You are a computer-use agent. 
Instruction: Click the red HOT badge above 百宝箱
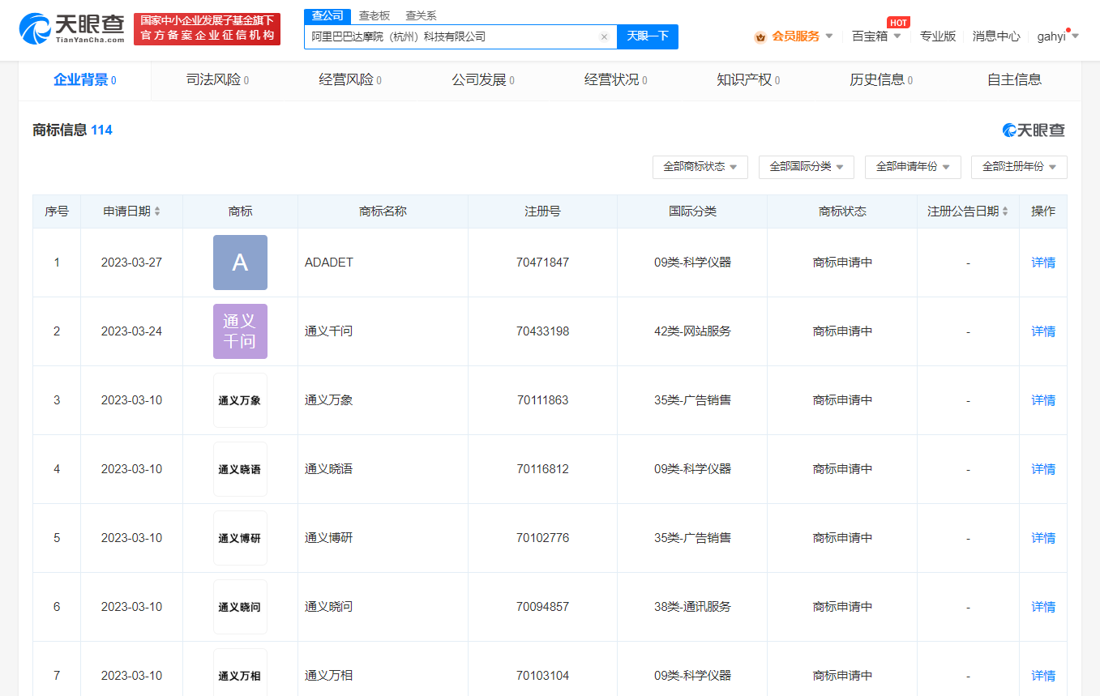898,23
